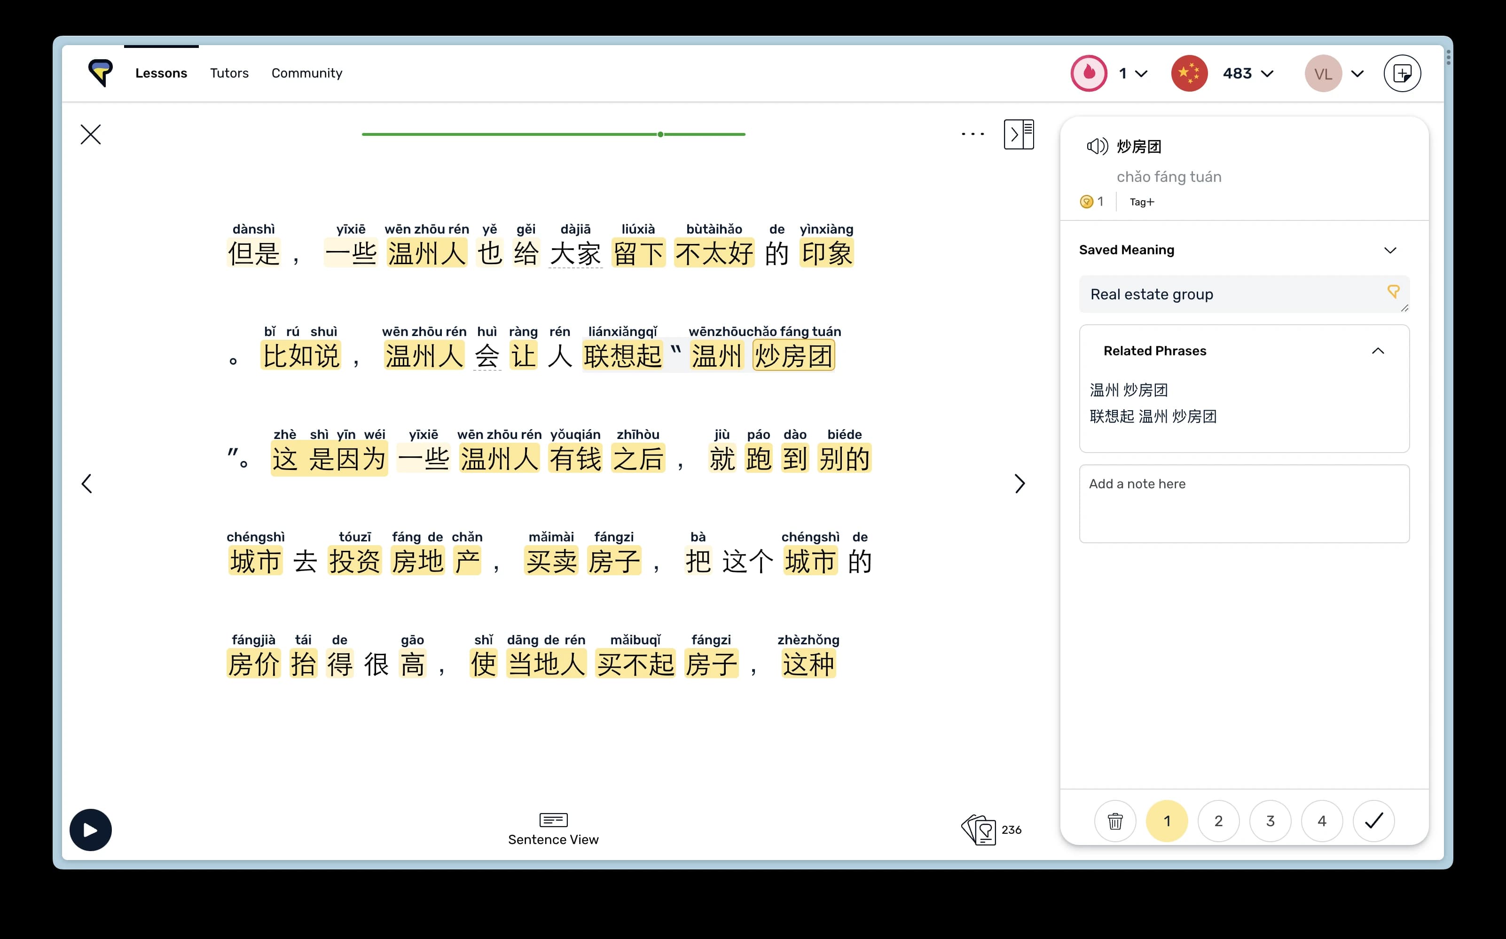Click the play button at bottom left

(91, 829)
